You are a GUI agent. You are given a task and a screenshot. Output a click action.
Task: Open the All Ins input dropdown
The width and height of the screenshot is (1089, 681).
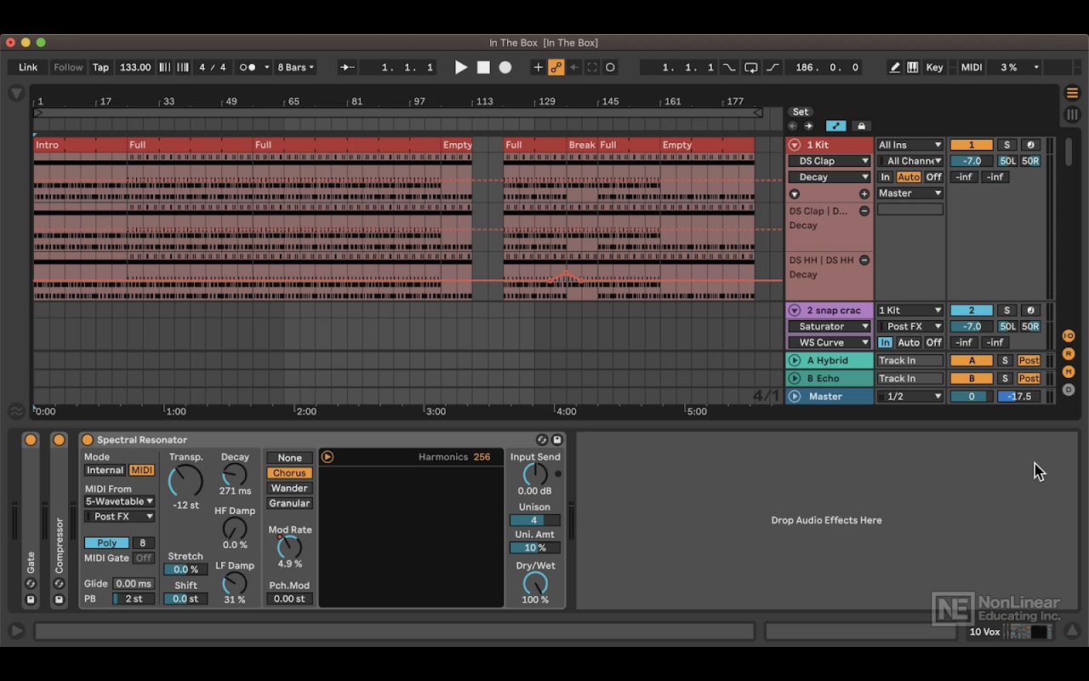(x=910, y=145)
